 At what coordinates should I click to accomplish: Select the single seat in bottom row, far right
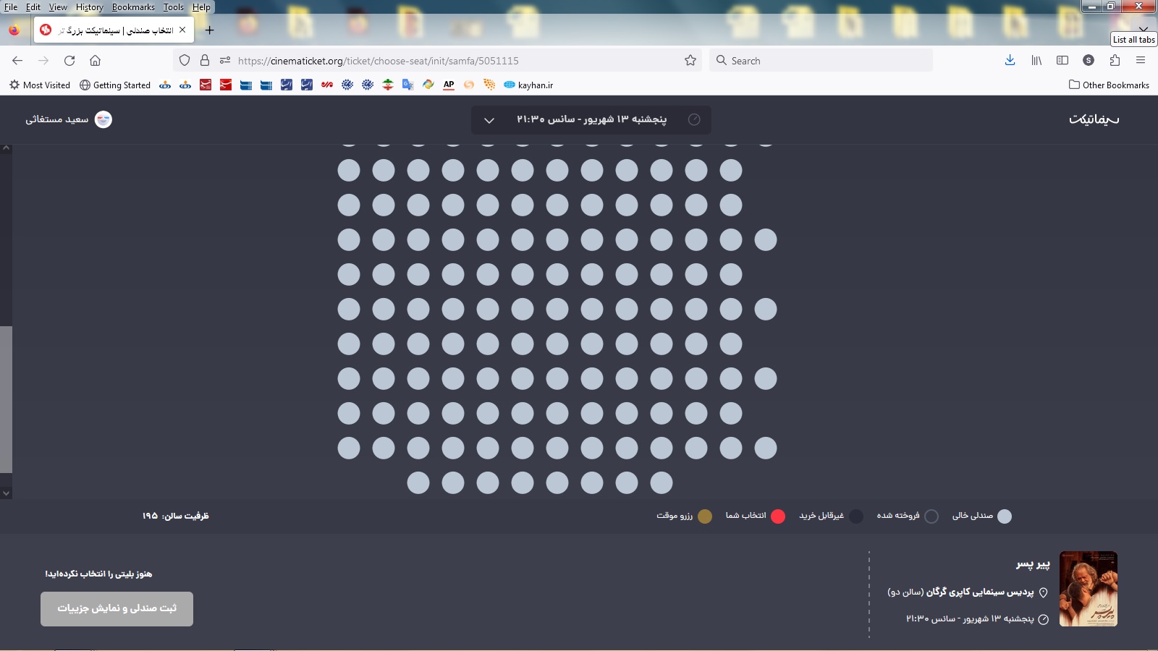coord(662,482)
